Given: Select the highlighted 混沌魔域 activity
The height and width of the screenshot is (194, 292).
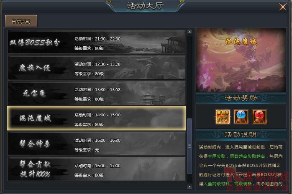Looking at the screenshot, I should (97, 118).
